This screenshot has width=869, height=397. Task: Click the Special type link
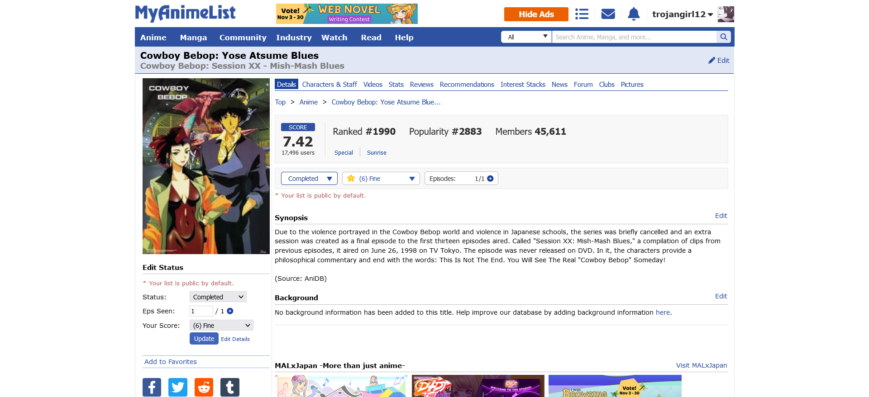click(344, 153)
